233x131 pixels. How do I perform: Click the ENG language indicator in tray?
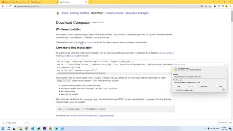[218, 128]
